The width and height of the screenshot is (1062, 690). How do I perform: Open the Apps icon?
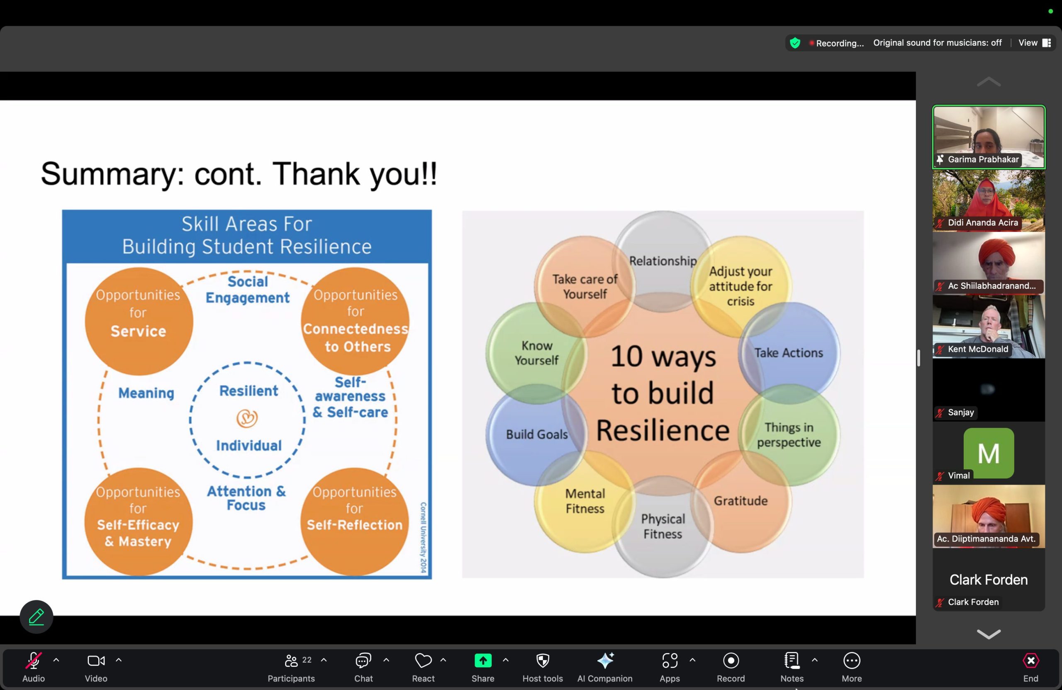point(669,661)
